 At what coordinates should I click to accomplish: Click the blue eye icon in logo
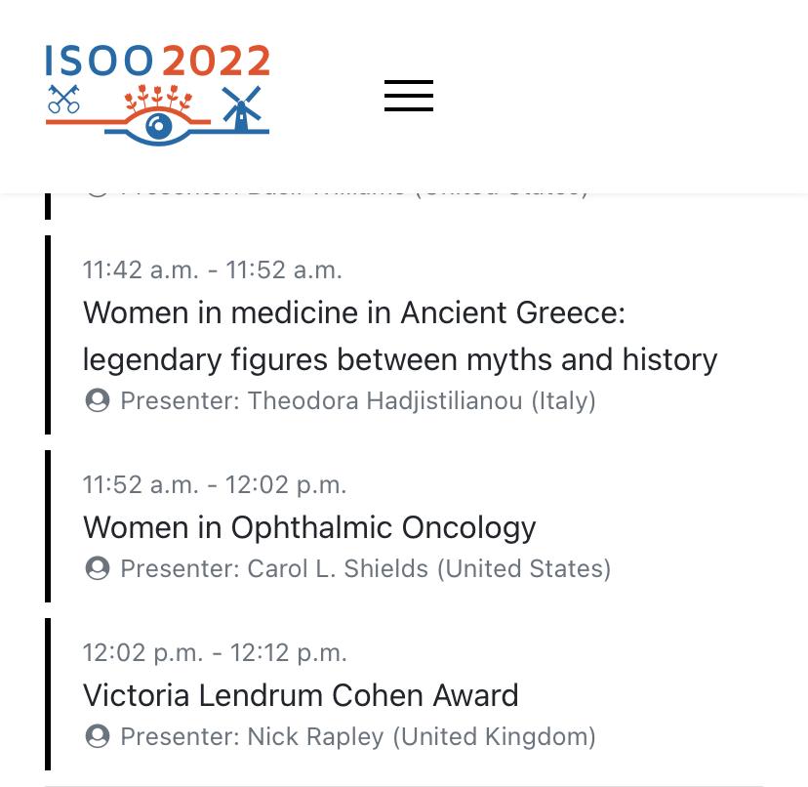156,126
